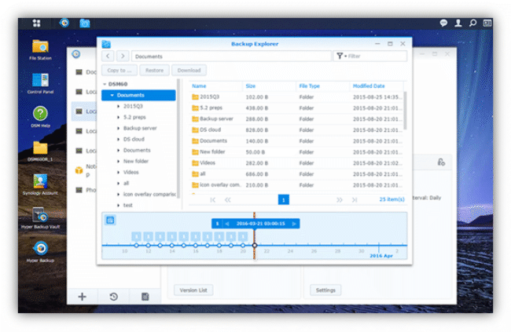Open File Station desktop icon
Image resolution: width=511 pixels, height=332 pixels.
[x=40, y=49]
